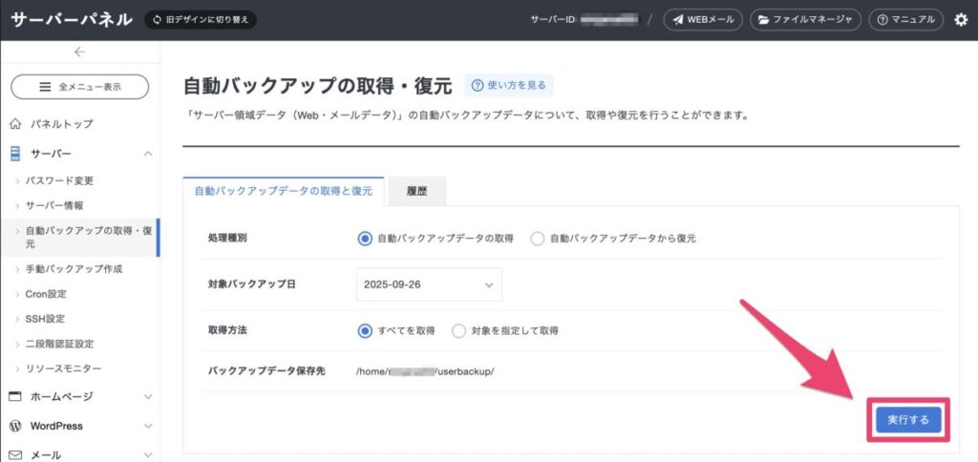Open パスワード変更 in the sidebar
978x462 pixels.
tap(59, 180)
